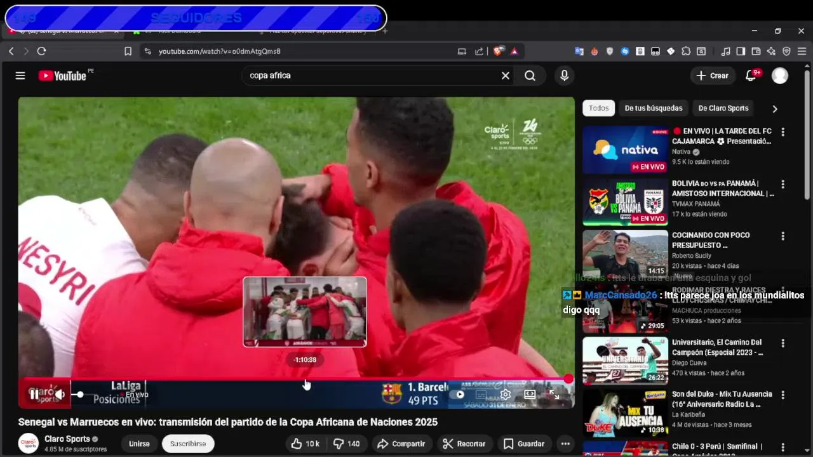The image size is (813, 457).
Task: Select the 'Todos' filter chip
Action: [598, 108]
